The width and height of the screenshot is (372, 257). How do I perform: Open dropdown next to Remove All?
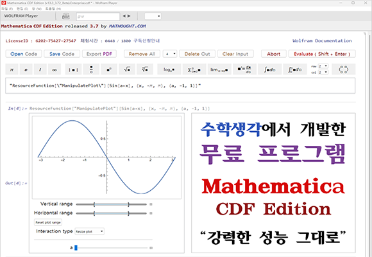coord(170,54)
